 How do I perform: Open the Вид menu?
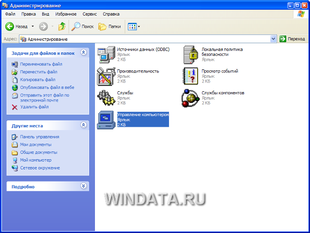click(x=46, y=14)
